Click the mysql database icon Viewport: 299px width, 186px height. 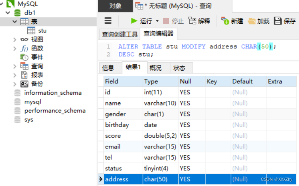click(17, 102)
